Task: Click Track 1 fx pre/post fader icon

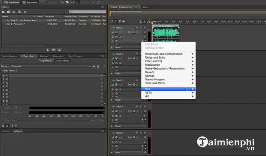Action: click(x=120, y=37)
